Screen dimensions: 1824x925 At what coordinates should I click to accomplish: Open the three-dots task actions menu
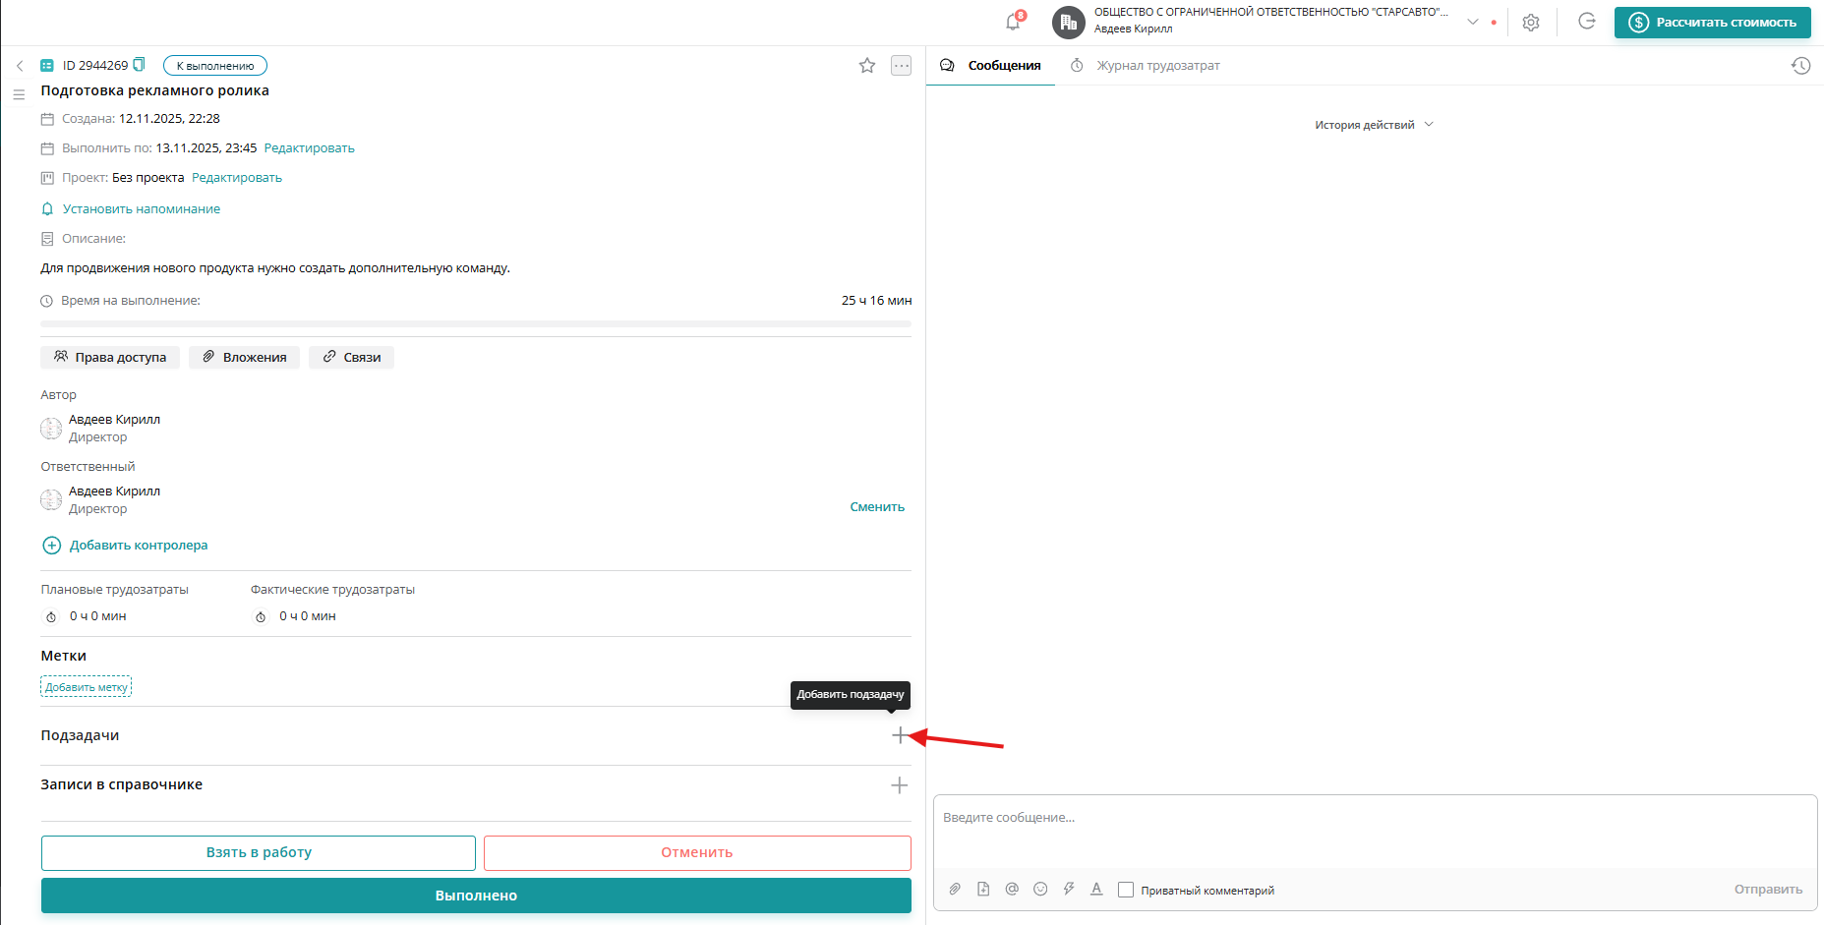(x=901, y=66)
